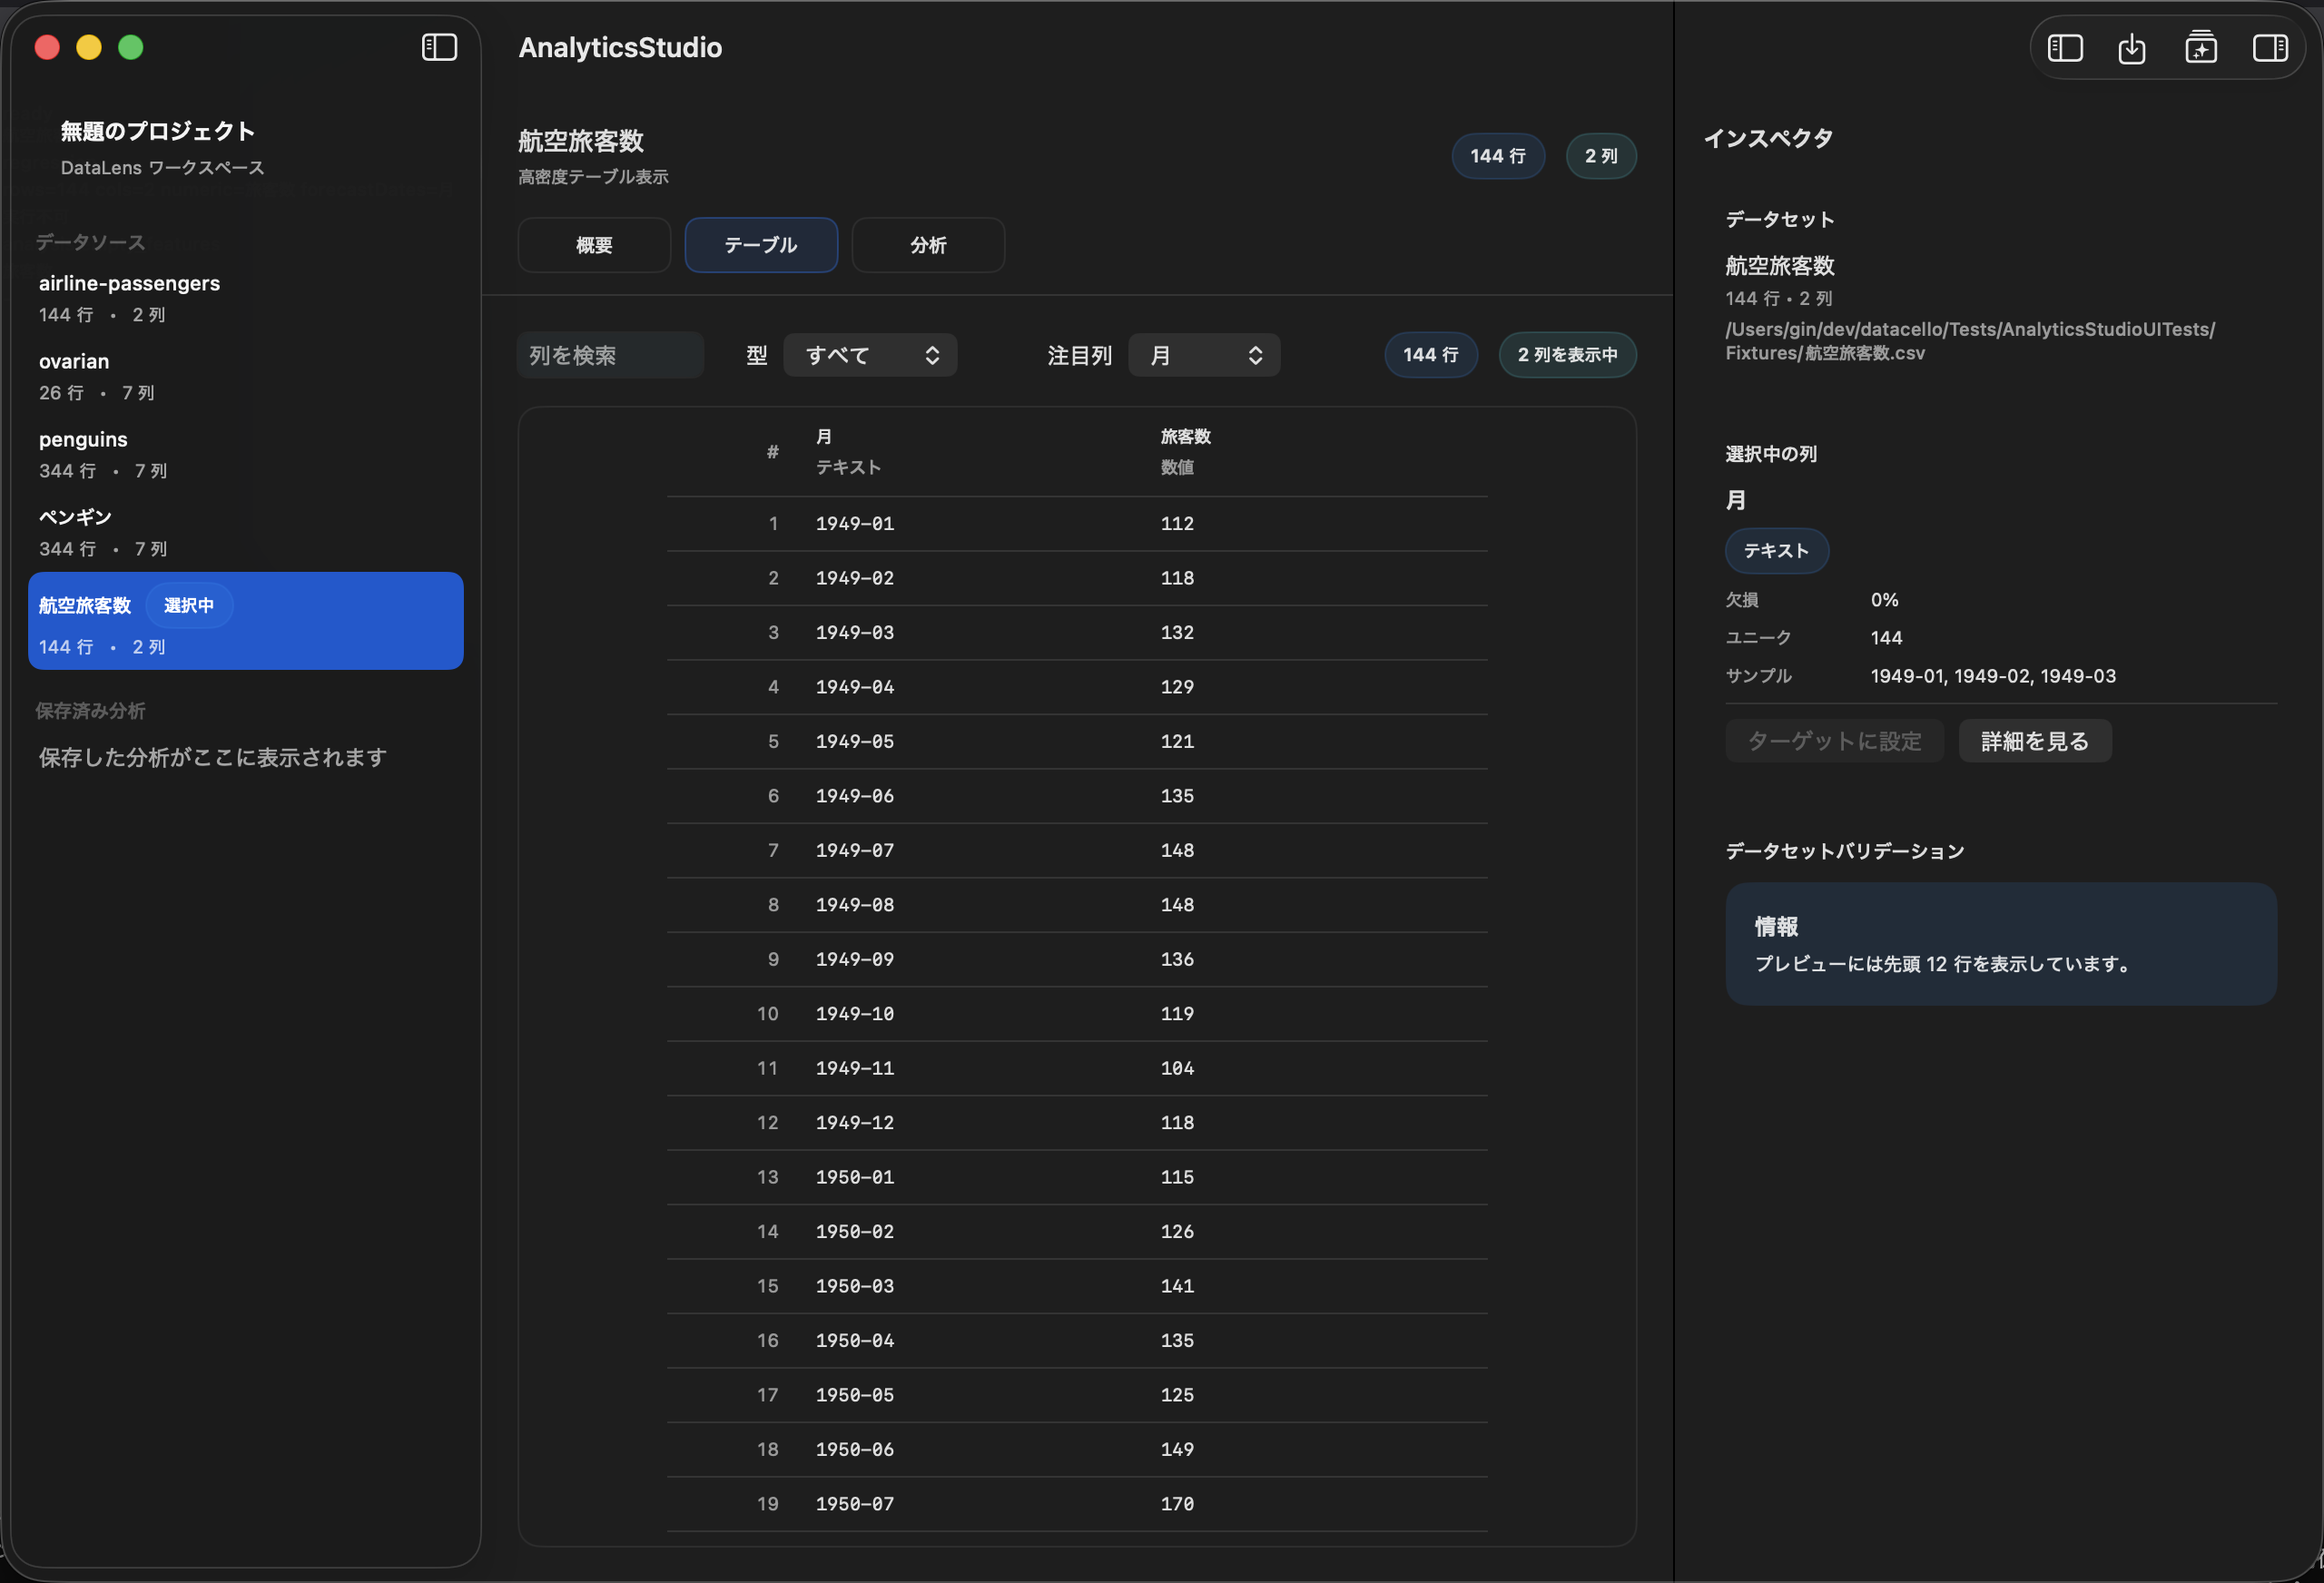Select the ovarian data source
Screen dimensions: 2324x1583
click(x=246, y=377)
